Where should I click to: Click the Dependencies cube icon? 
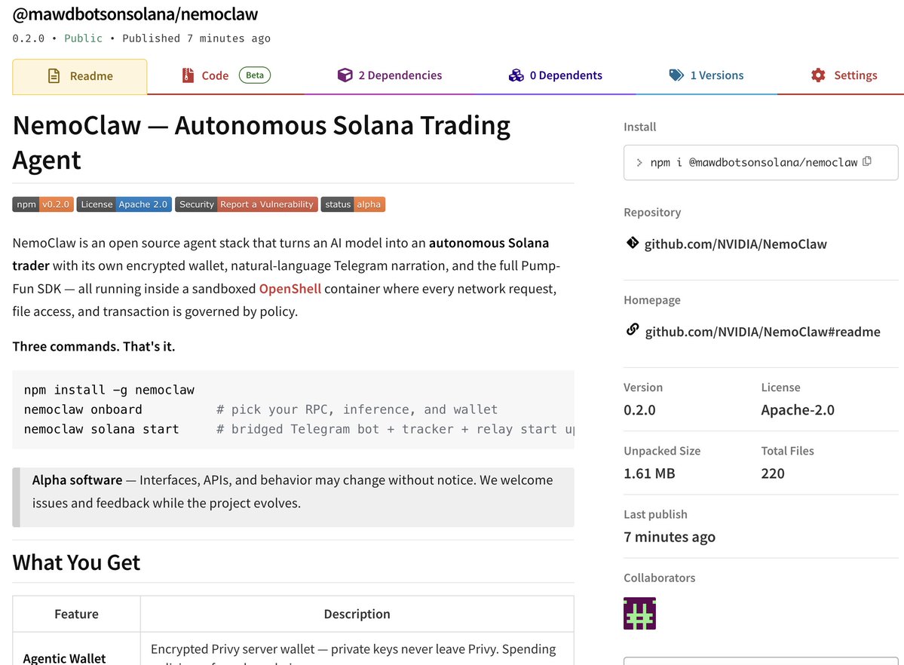(x=345, y=75)
